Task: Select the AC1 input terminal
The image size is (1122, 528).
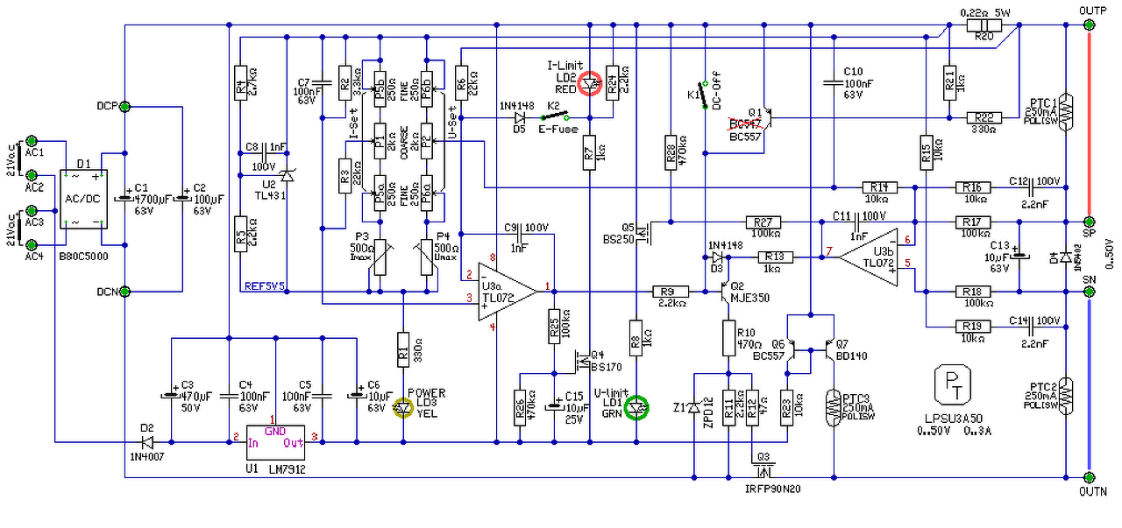Action: pos(32,141)
